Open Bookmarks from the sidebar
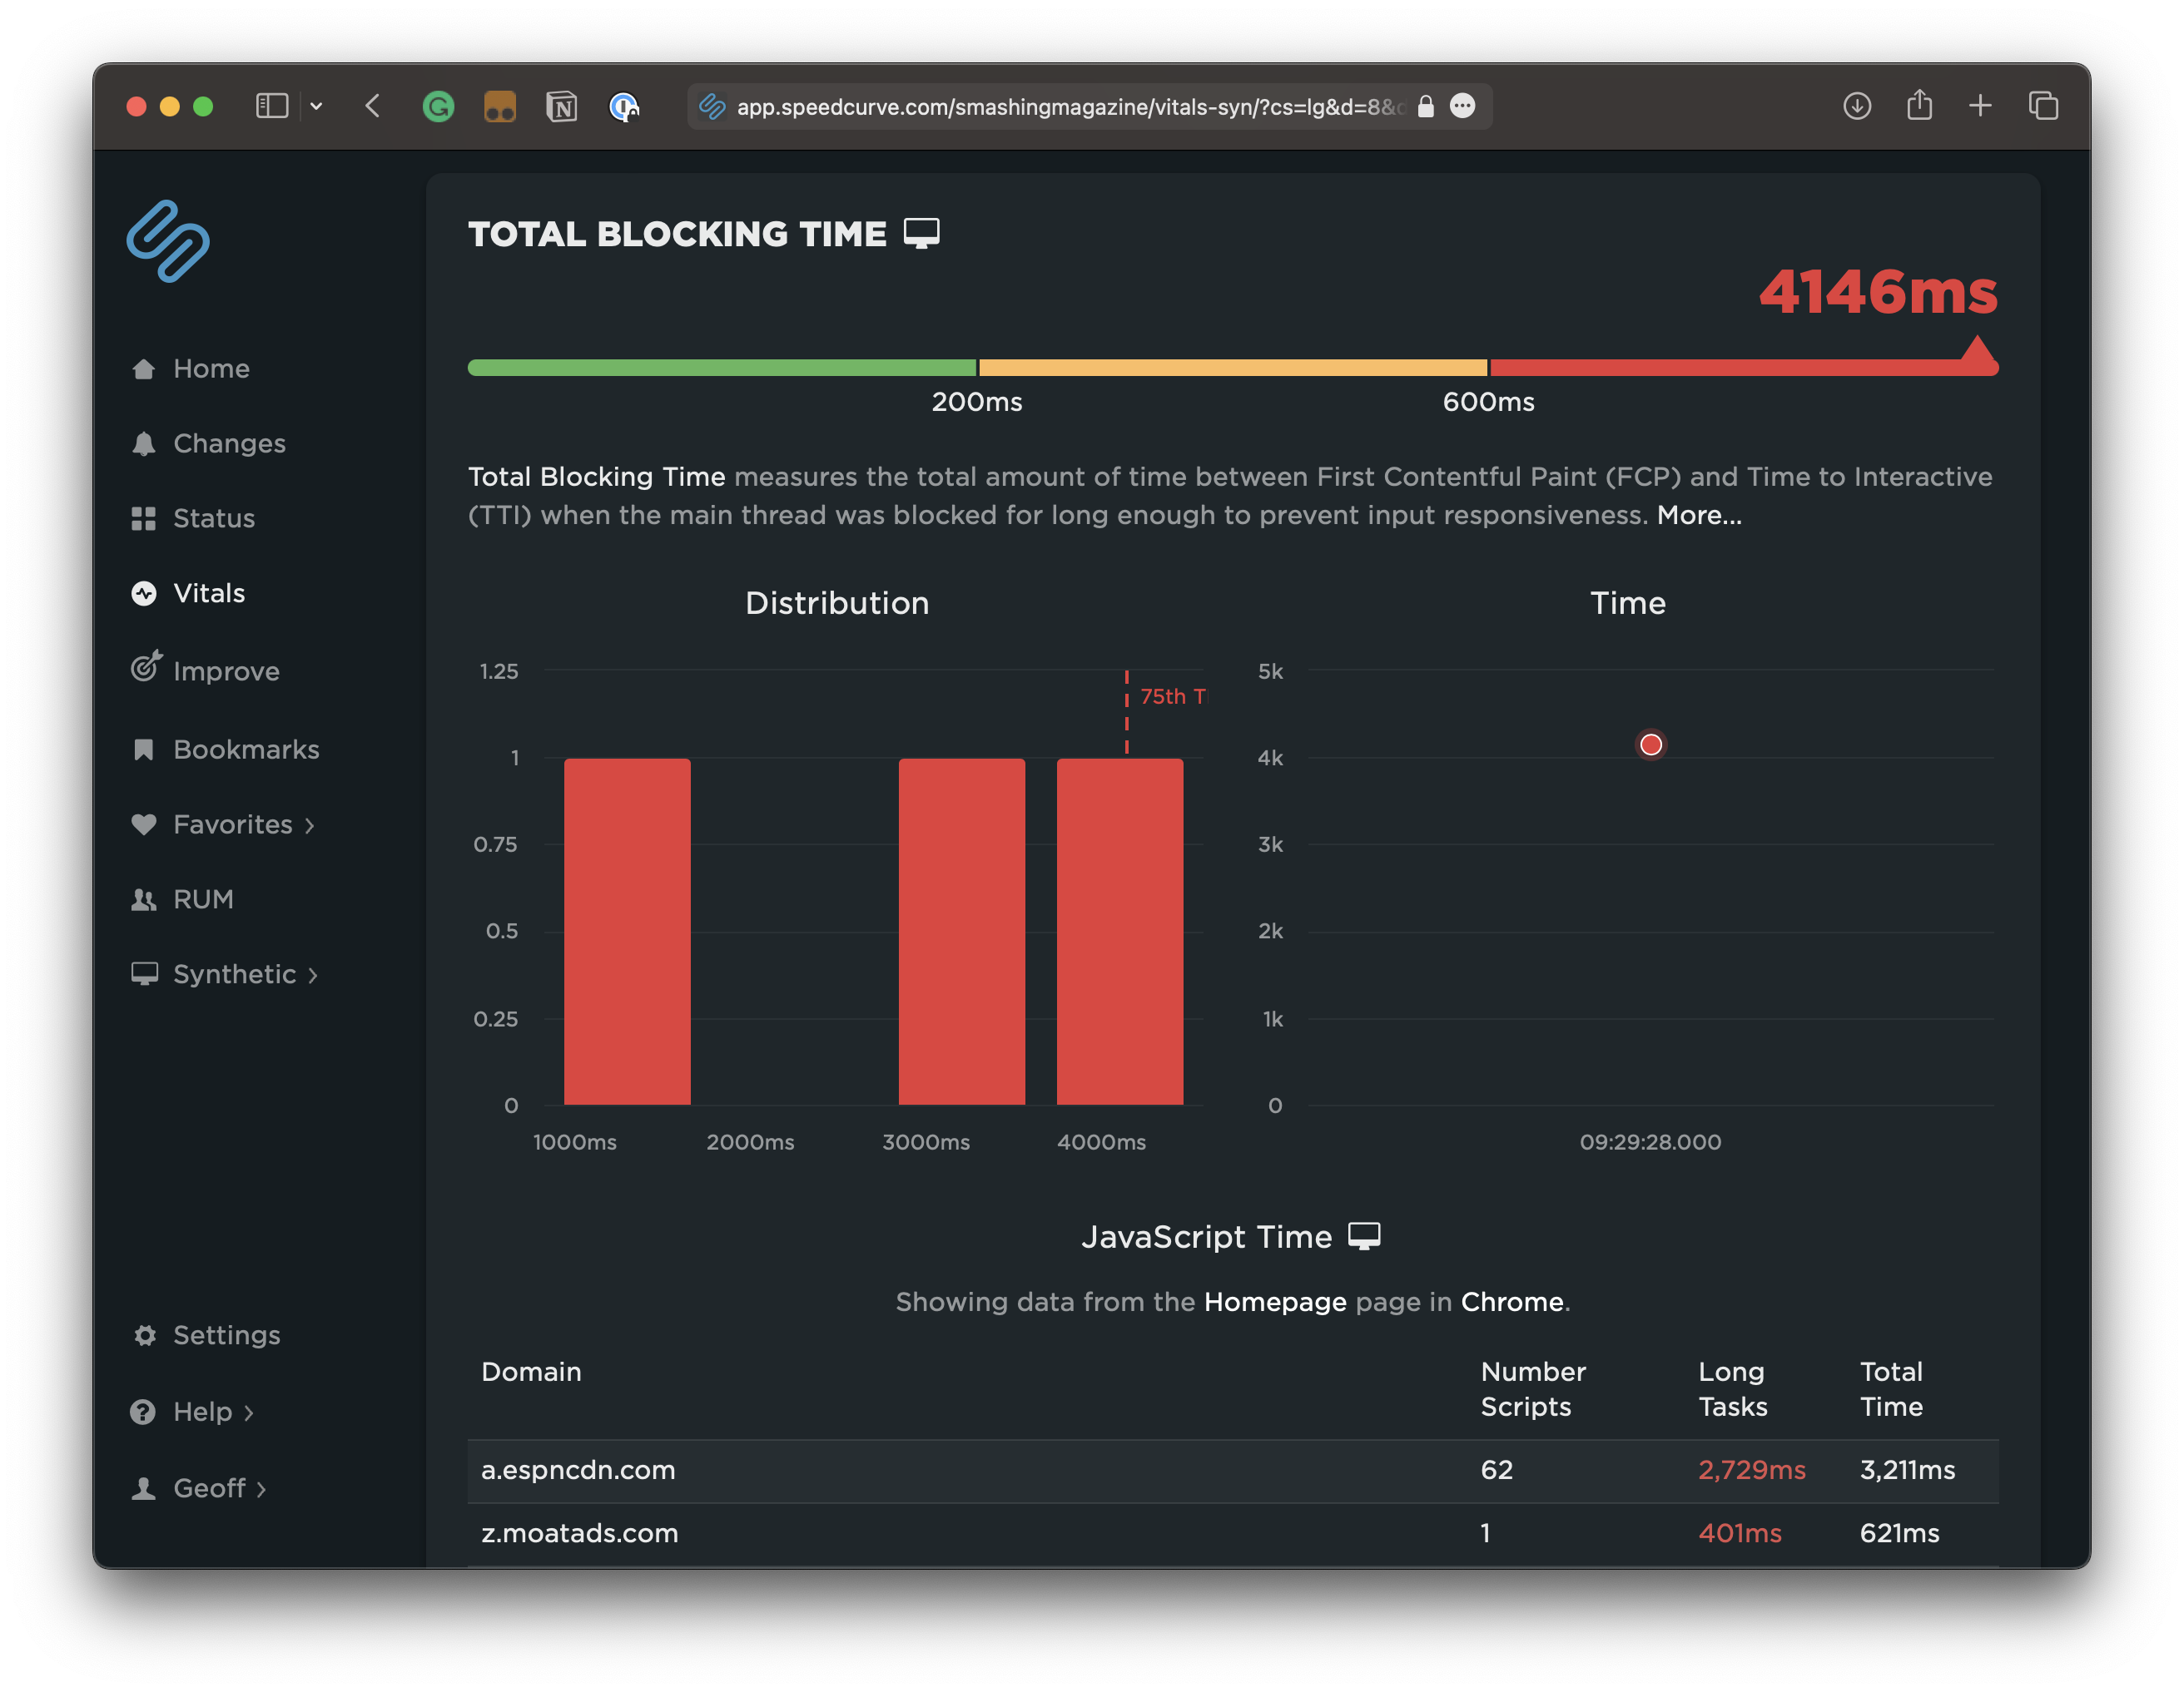Screen dimensions: 2184x1692 (x=246, y=749)
